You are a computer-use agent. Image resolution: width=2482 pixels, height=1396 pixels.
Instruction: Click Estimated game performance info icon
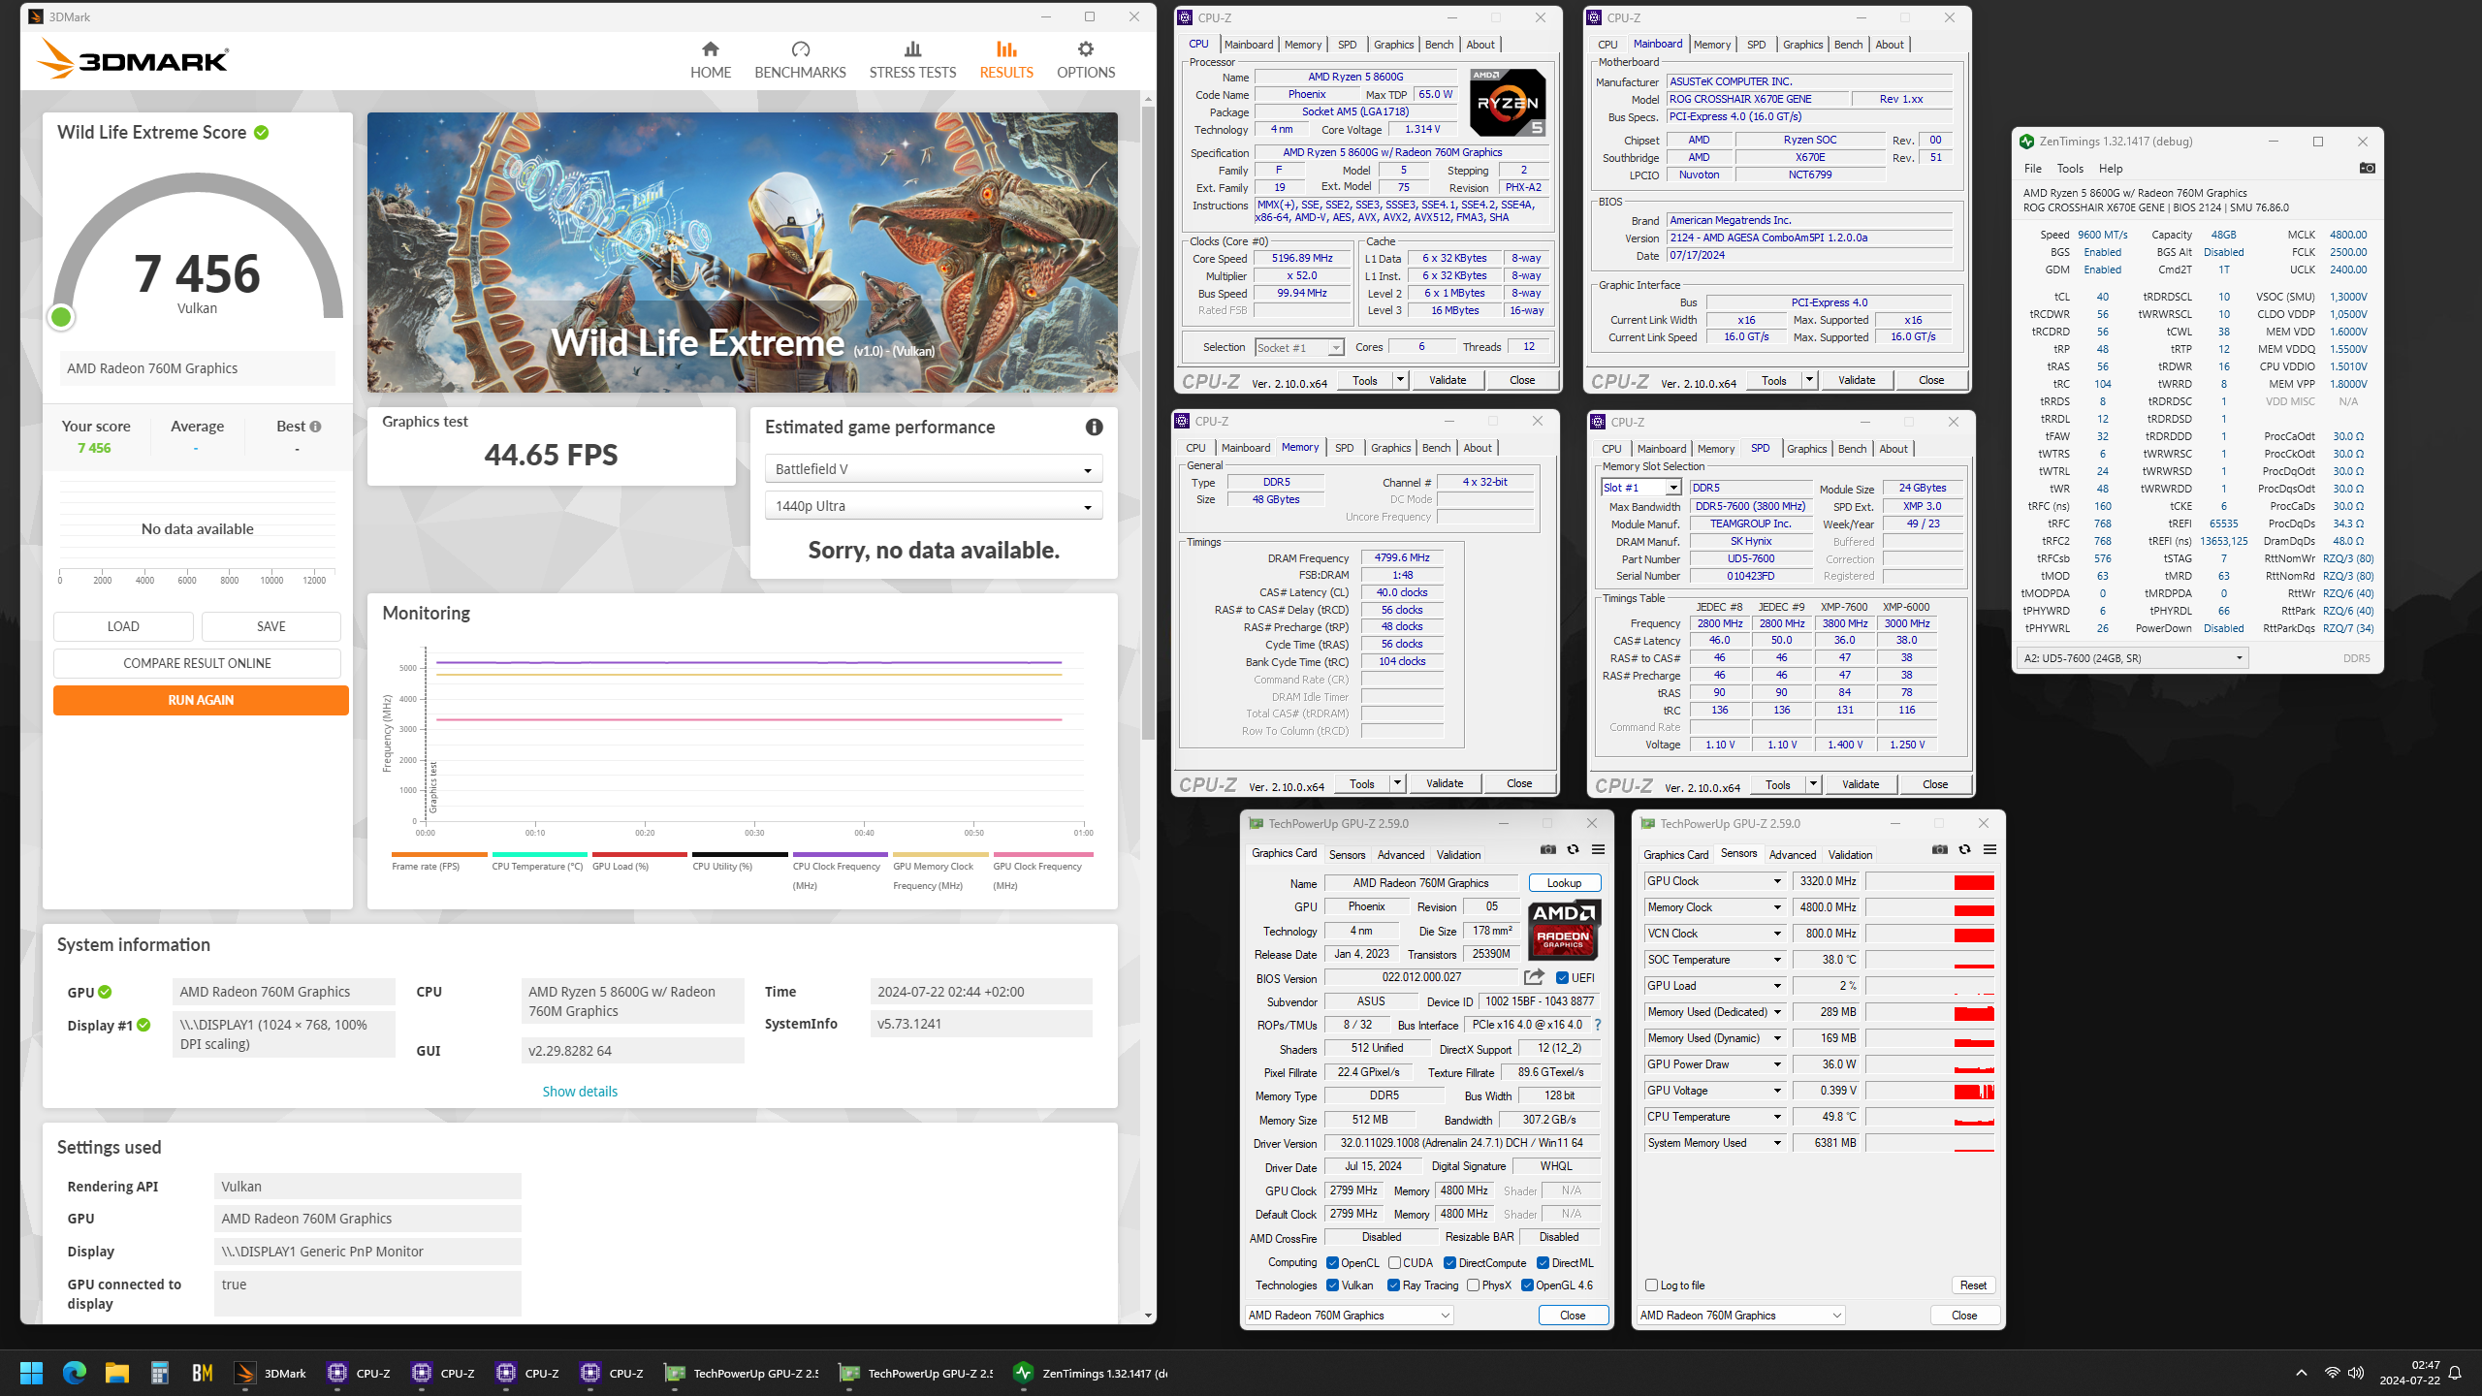[1094, 428]
